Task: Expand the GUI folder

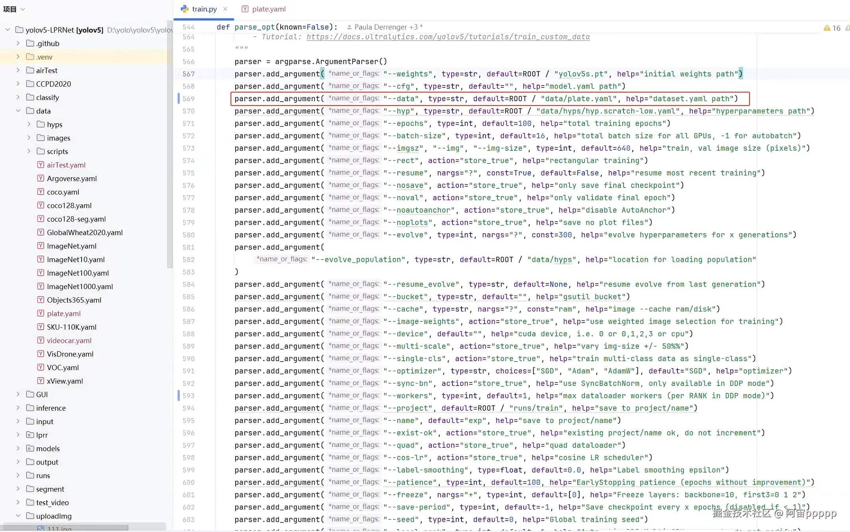Action: click(x=18, y=394)
